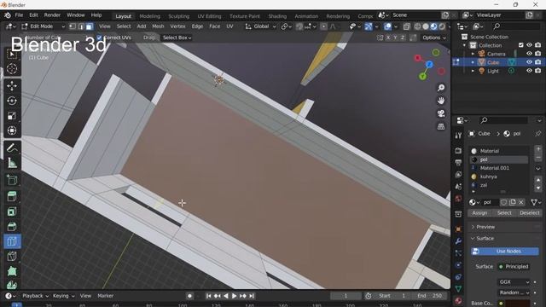546x307 pixels.
Task: Select the Bevel tool
Action: tap(12, 227)
